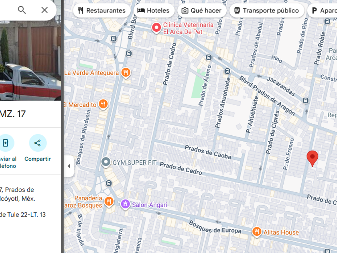
Task: Click the Salon Angari purple pin
Action: (125, 204)
